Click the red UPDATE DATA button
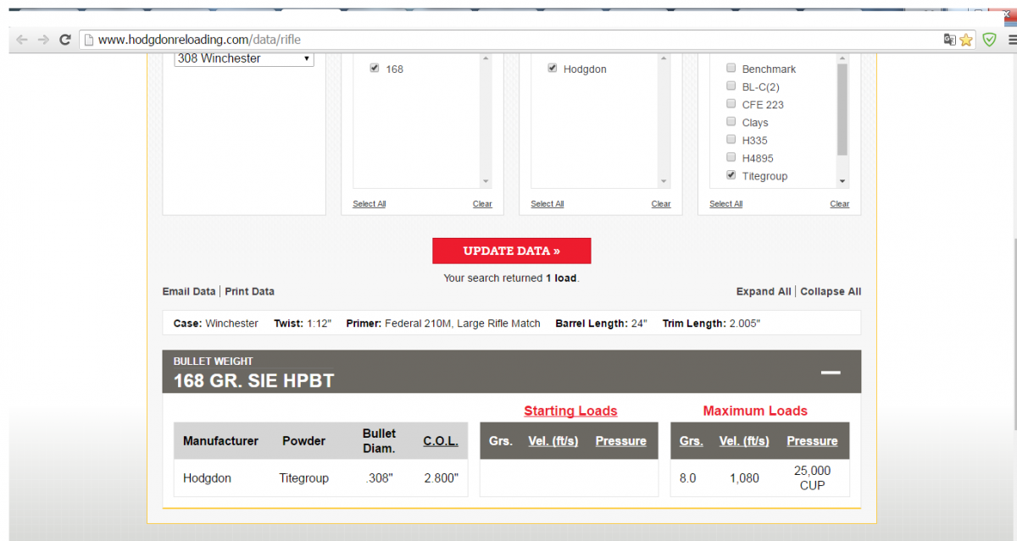Image resolution: width=1017 pixels, height=541 pixels. pyautogui.click(x=512, y=251)
